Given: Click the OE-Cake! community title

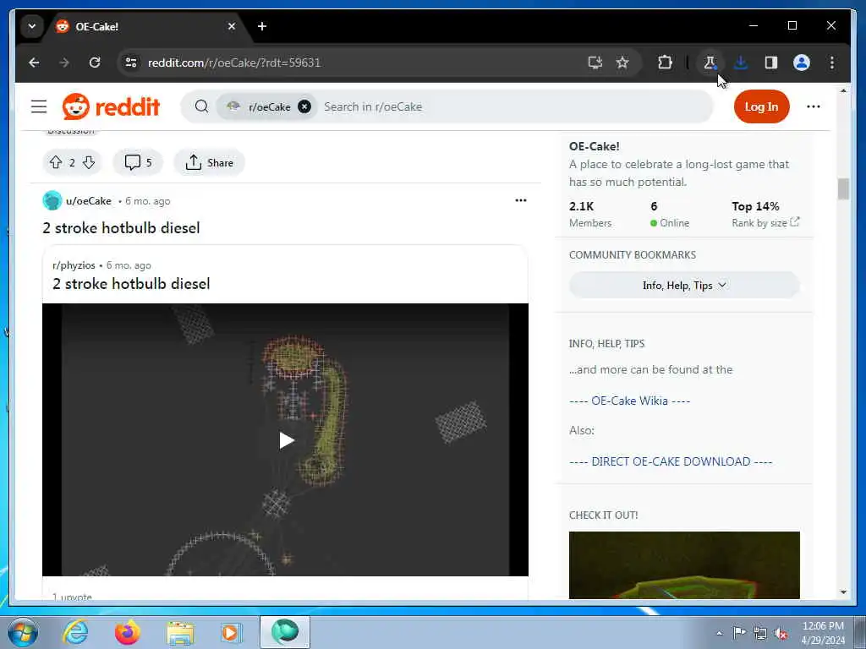Looking at the screenshot, I should [x=595, y=146].
